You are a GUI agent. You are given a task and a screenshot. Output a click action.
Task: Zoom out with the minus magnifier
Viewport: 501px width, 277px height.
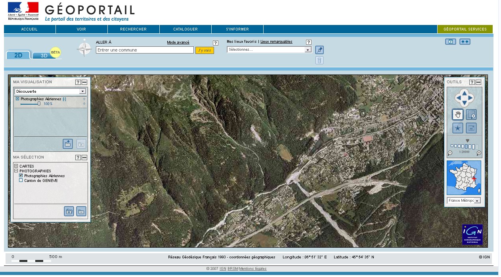click(450, 153)
